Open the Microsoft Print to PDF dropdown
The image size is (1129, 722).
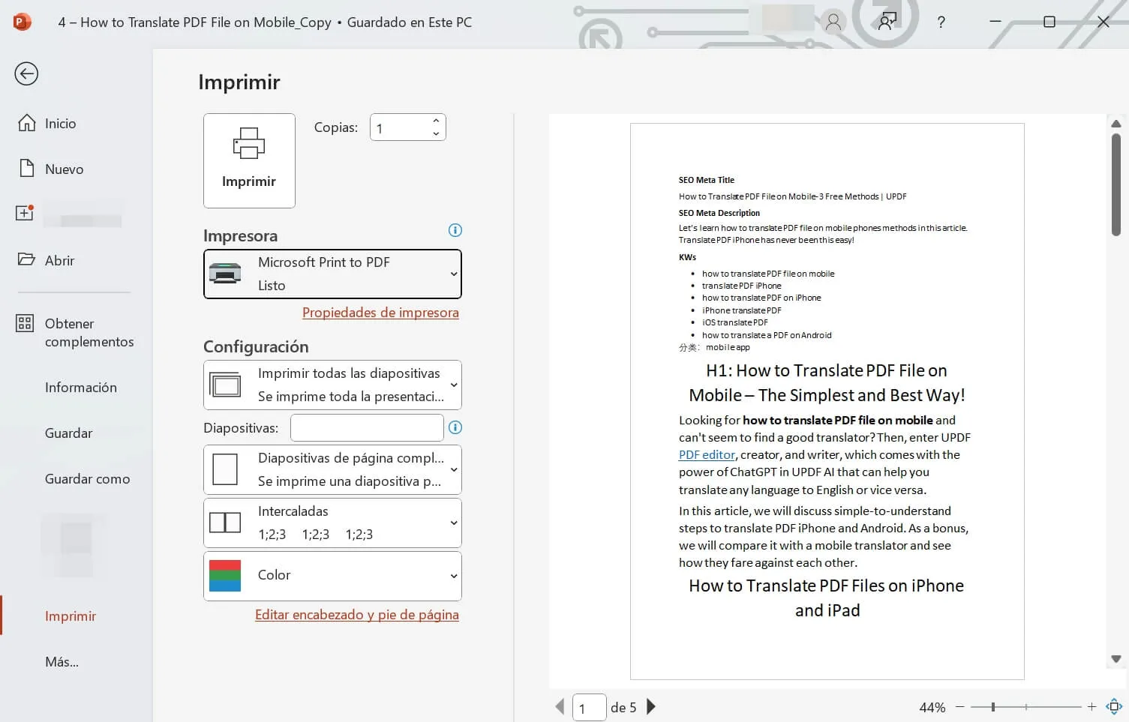pos(332,274)
